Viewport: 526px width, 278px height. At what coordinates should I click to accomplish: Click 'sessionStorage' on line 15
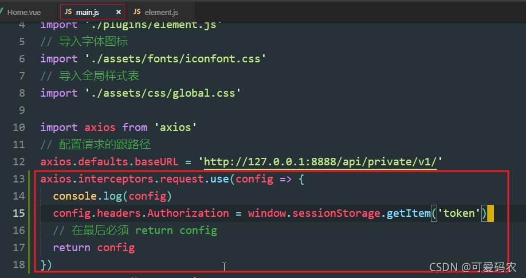(x=336, y=213)
